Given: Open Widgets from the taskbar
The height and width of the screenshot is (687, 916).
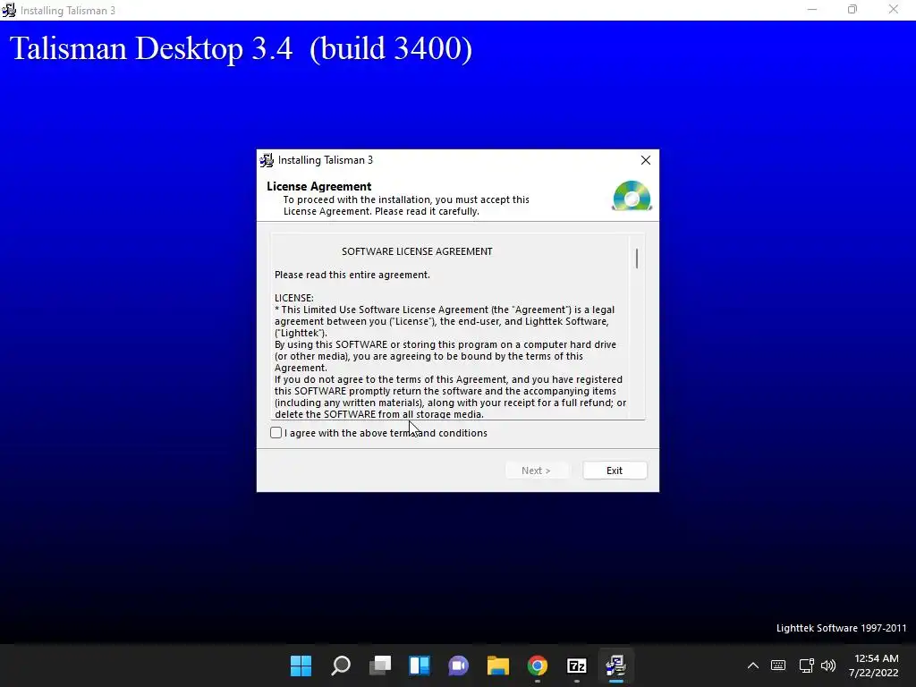Looking at the screenshot, I should (420, 666).
